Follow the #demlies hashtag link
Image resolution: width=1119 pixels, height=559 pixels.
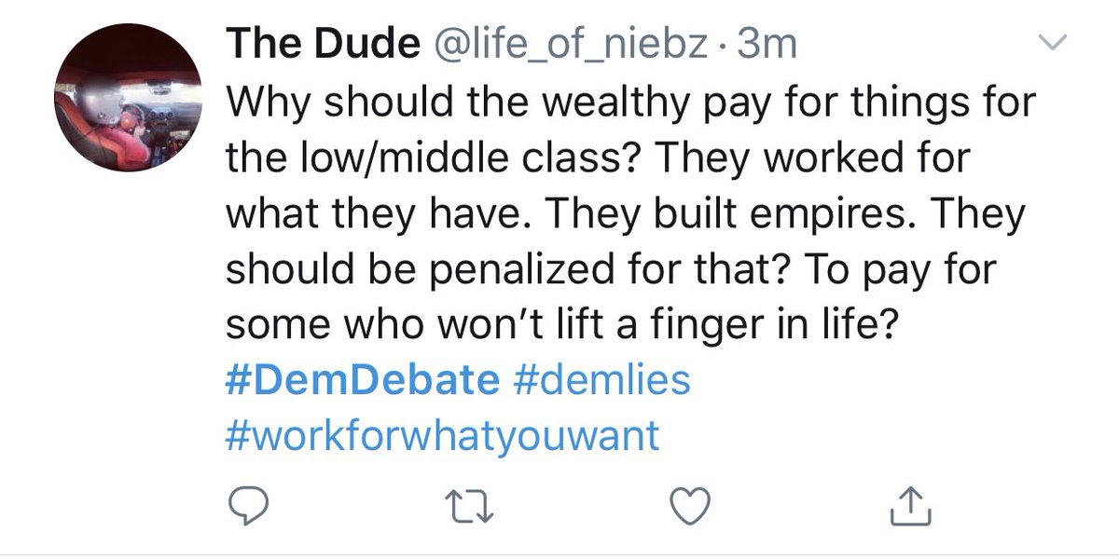click(602, 381)
